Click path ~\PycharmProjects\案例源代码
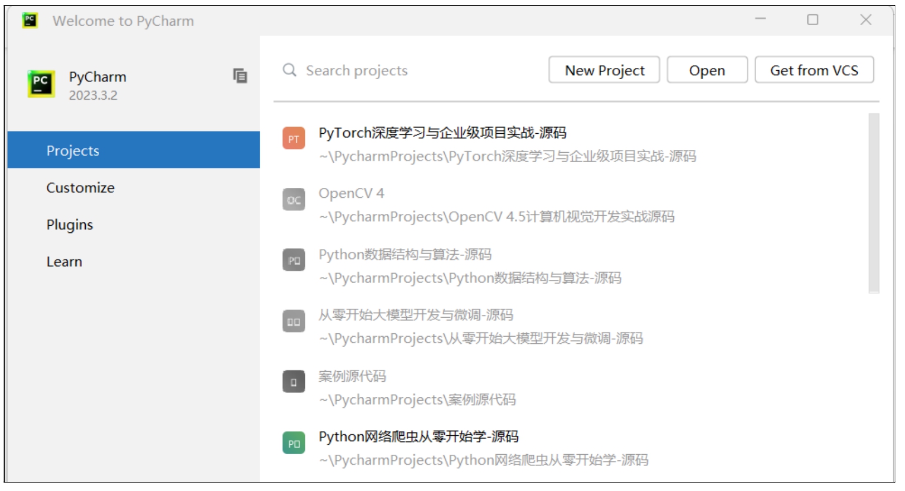905x491 pixels. click(x=417, y=400)
